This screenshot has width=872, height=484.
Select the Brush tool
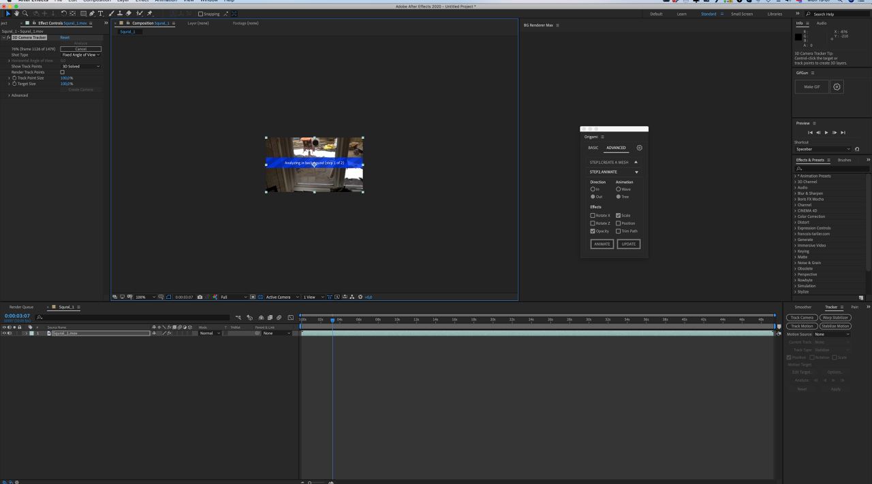pyautogui.click(x=111, y=14)
